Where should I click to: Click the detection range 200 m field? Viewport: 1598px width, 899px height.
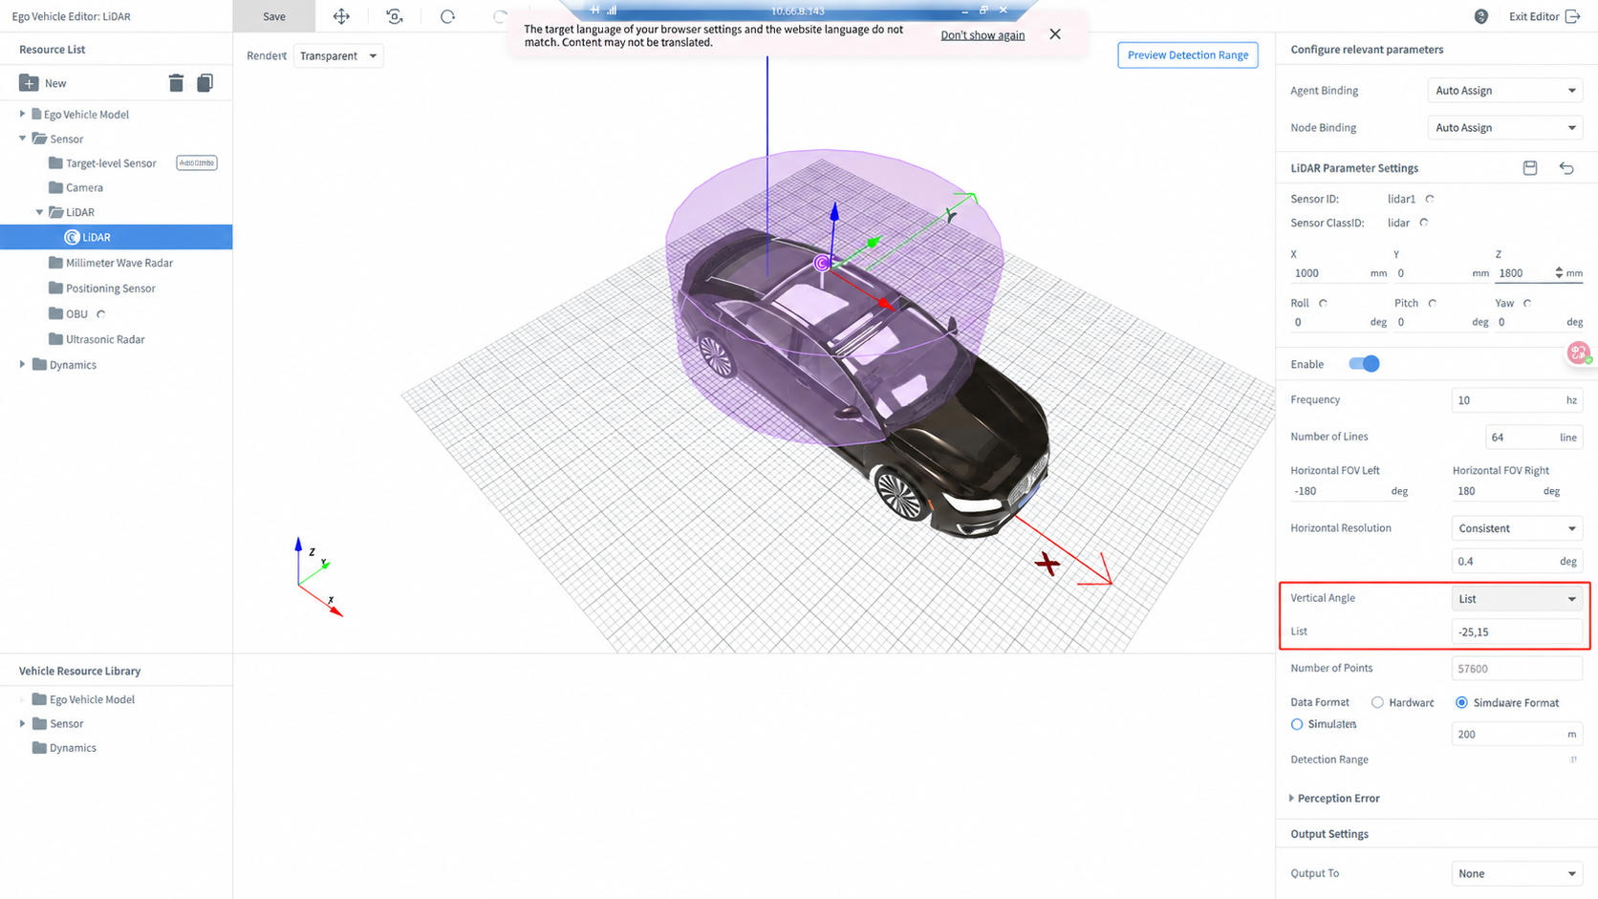coord(1517,734)
